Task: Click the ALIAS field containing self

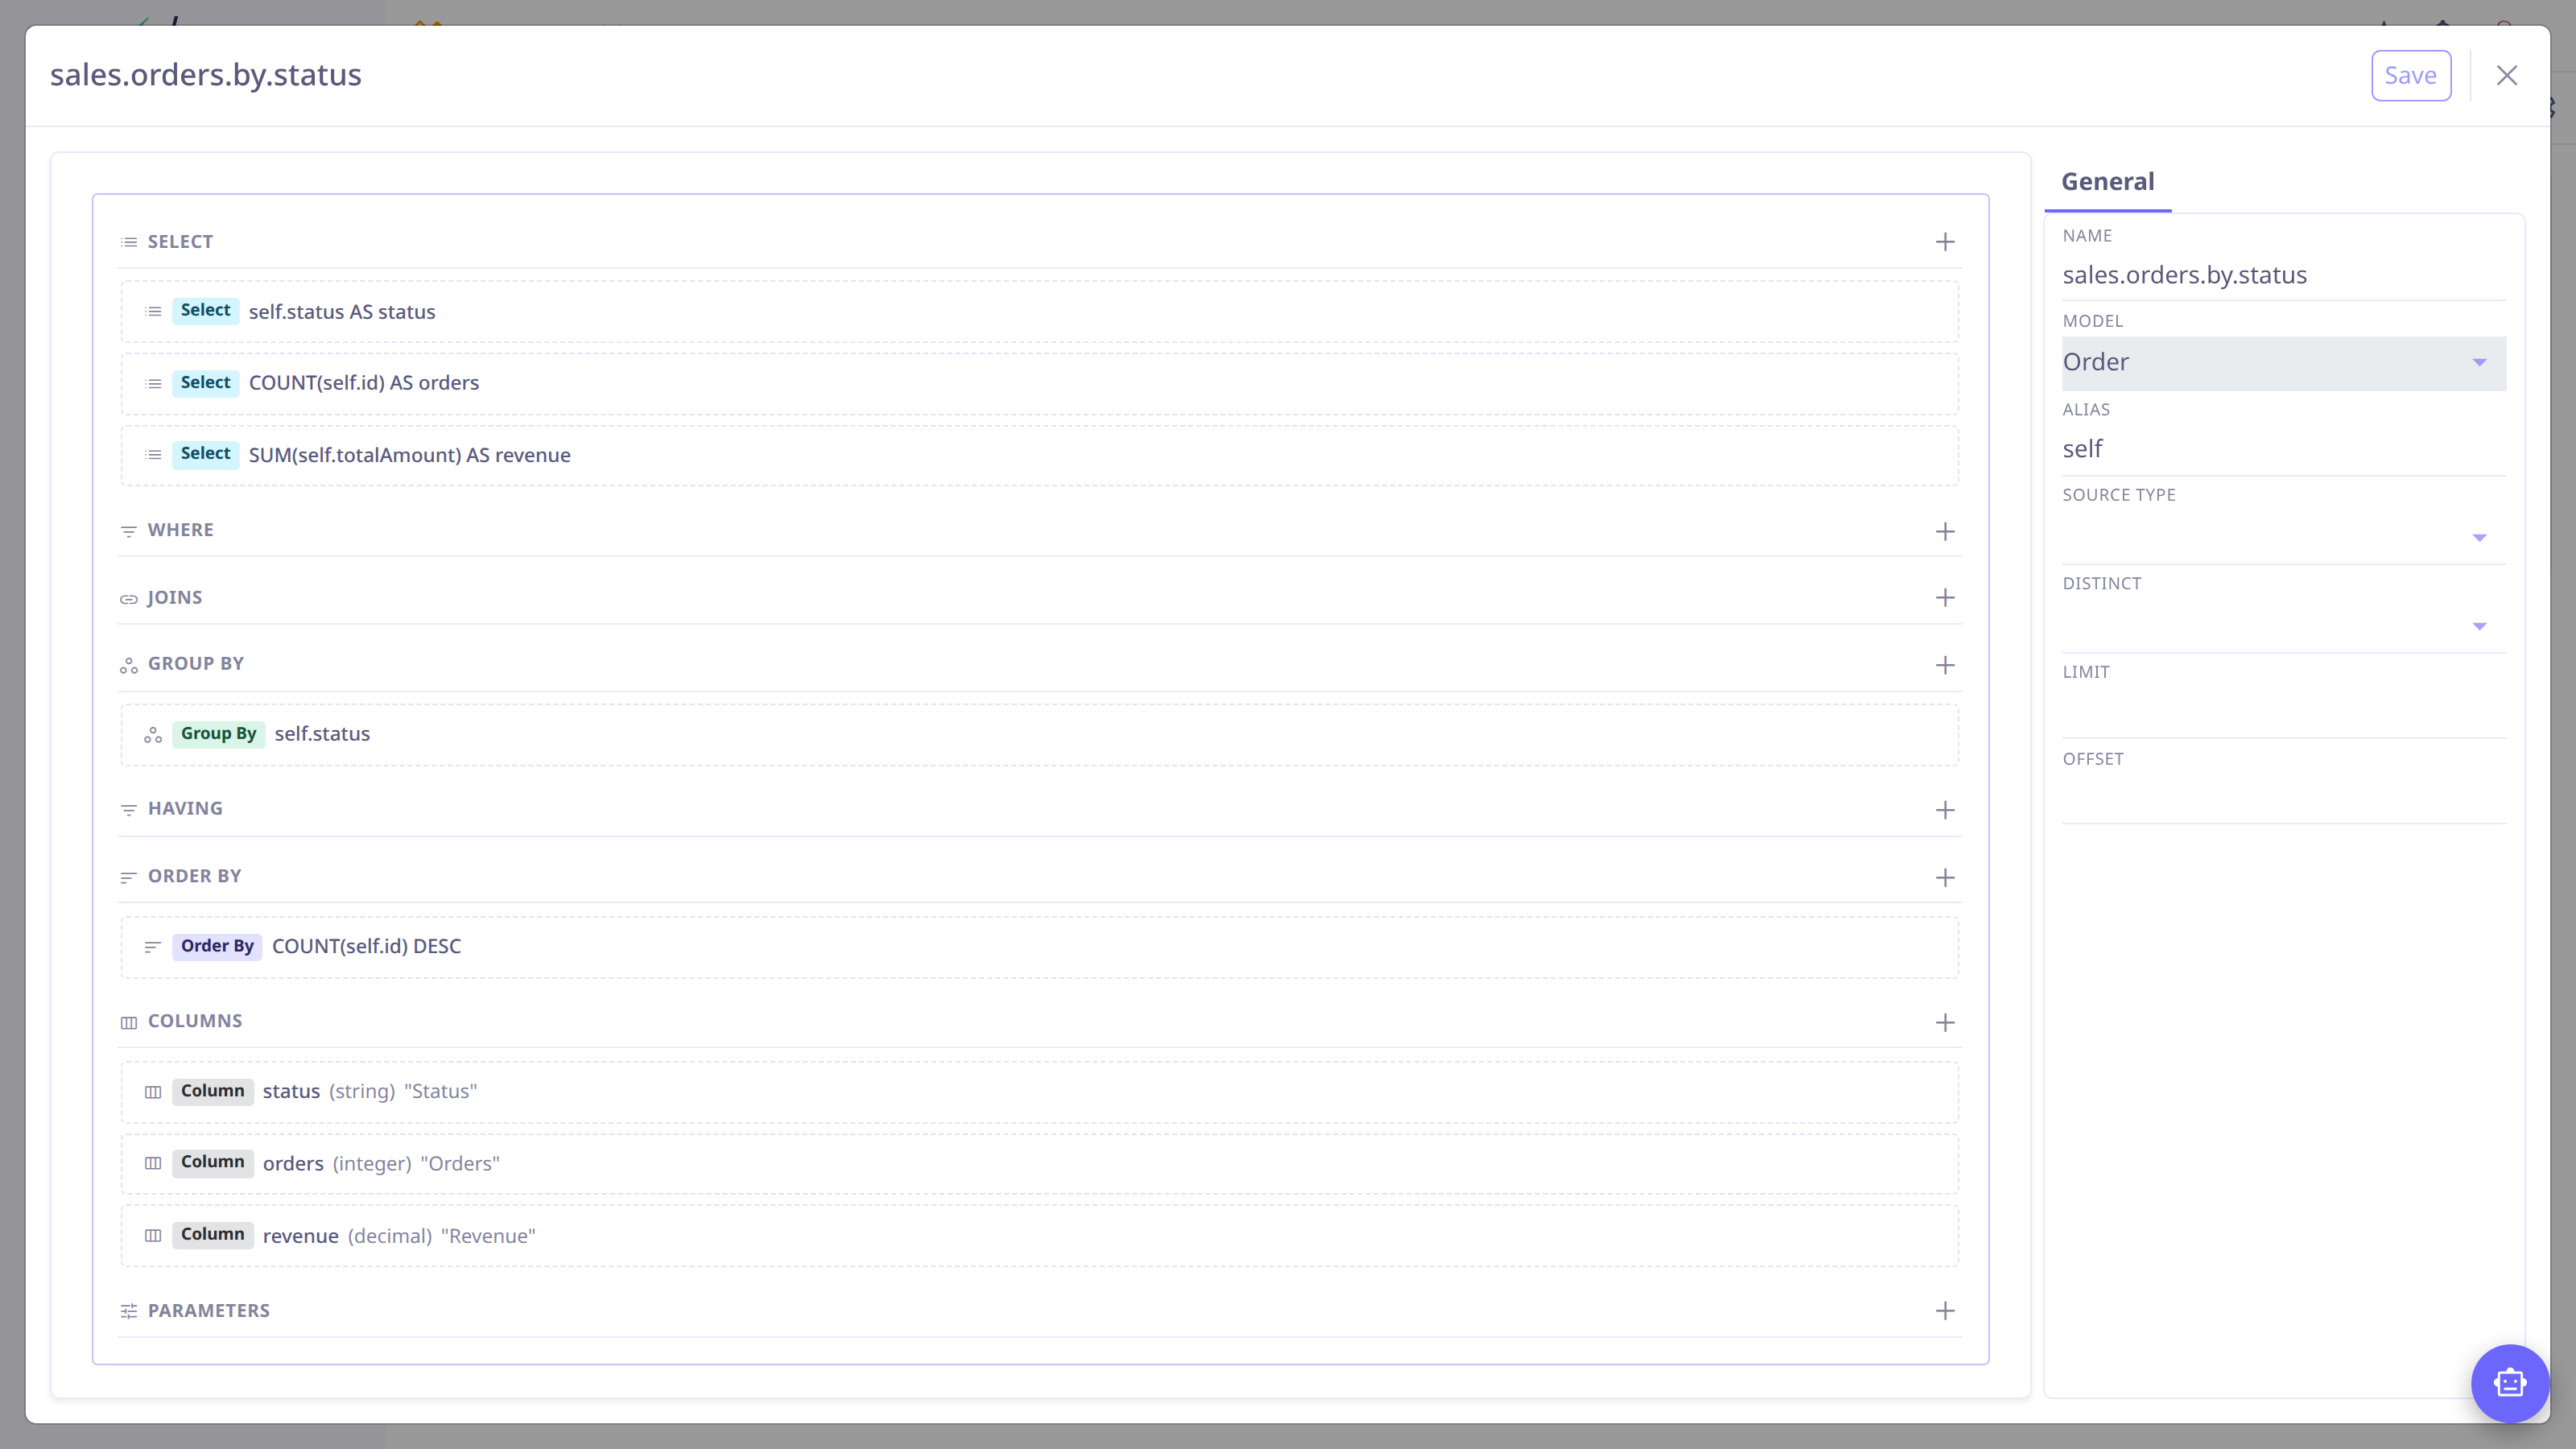Action: click(x=2283, y=449)
